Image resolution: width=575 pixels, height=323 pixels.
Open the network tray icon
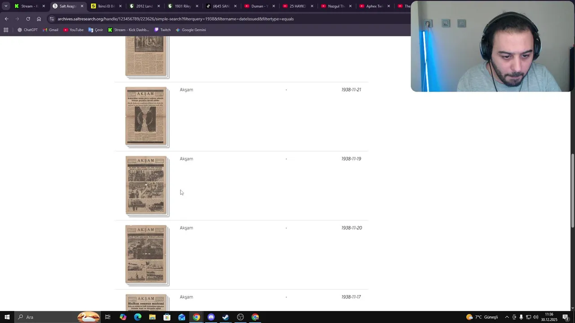[x=528, y=317]
